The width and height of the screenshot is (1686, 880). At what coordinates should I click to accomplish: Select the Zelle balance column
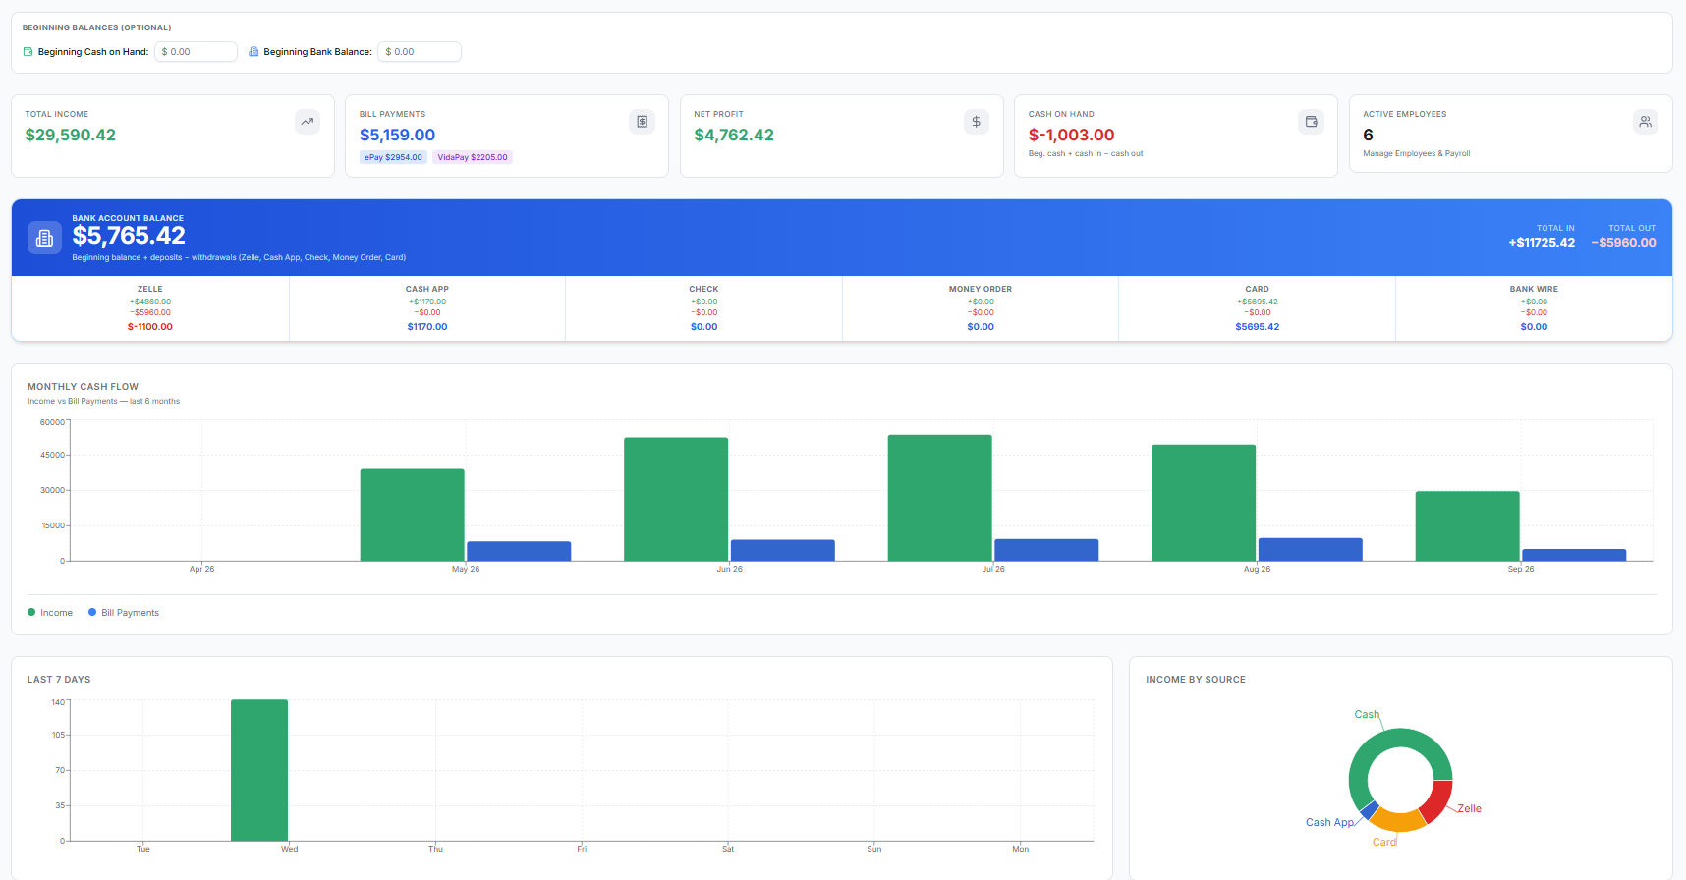150,308
